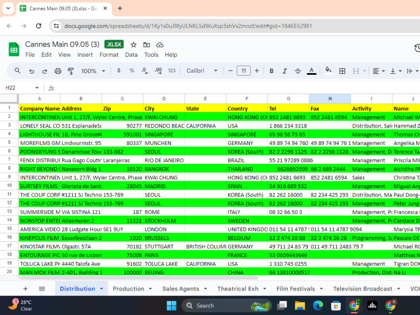
Task: Click Increase decimal places icon
Action: (x=158, y=71)
